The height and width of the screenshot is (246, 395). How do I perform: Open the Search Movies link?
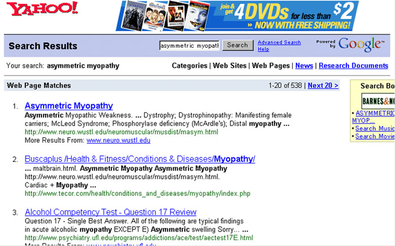click(375, 136)
